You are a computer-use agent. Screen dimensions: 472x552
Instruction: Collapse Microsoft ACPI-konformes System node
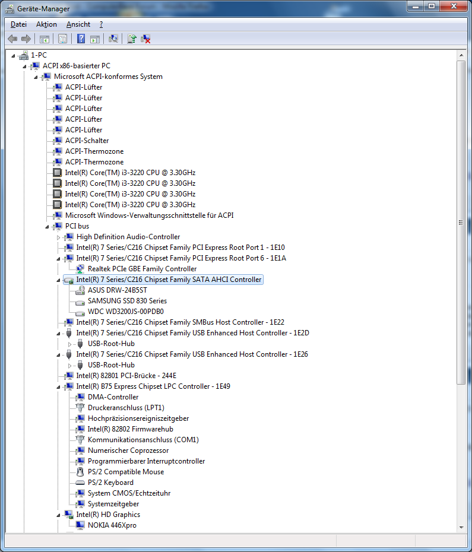tap(36, 77)
